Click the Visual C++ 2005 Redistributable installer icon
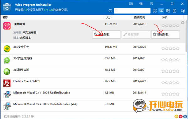The image size is (188, 119). tap(7, 95)
